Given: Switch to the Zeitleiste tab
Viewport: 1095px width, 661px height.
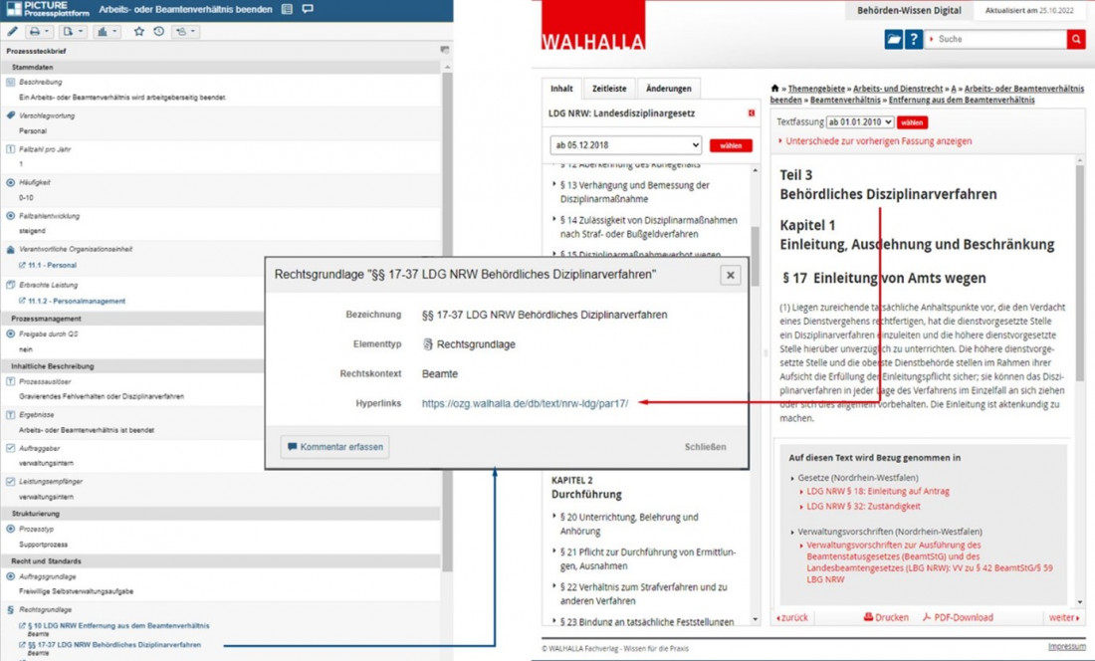Looking at the screenshot, I should (608, 89).
